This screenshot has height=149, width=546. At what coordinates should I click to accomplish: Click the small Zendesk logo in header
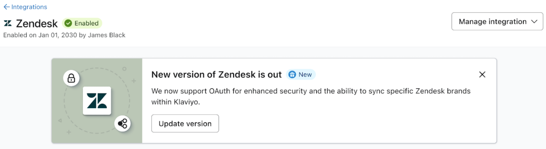(x=8, y=23)
